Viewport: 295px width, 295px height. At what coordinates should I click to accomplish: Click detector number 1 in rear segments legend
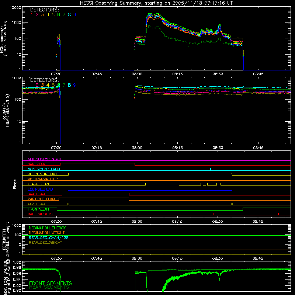32,85
